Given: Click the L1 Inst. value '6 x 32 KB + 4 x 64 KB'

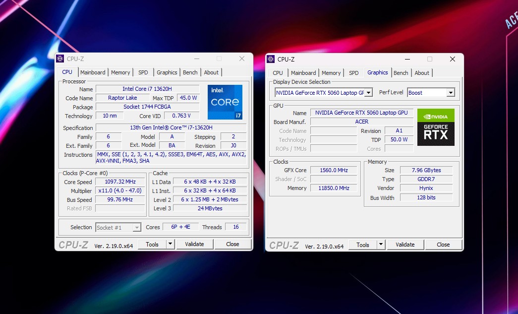Looking at the screenshot, I should (210, 190).
